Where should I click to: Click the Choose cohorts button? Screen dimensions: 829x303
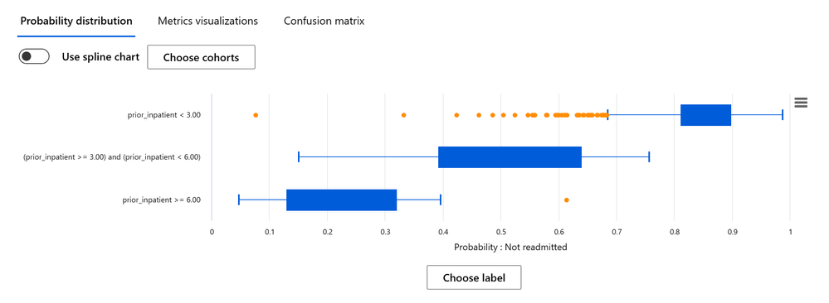tap(201, 57)
